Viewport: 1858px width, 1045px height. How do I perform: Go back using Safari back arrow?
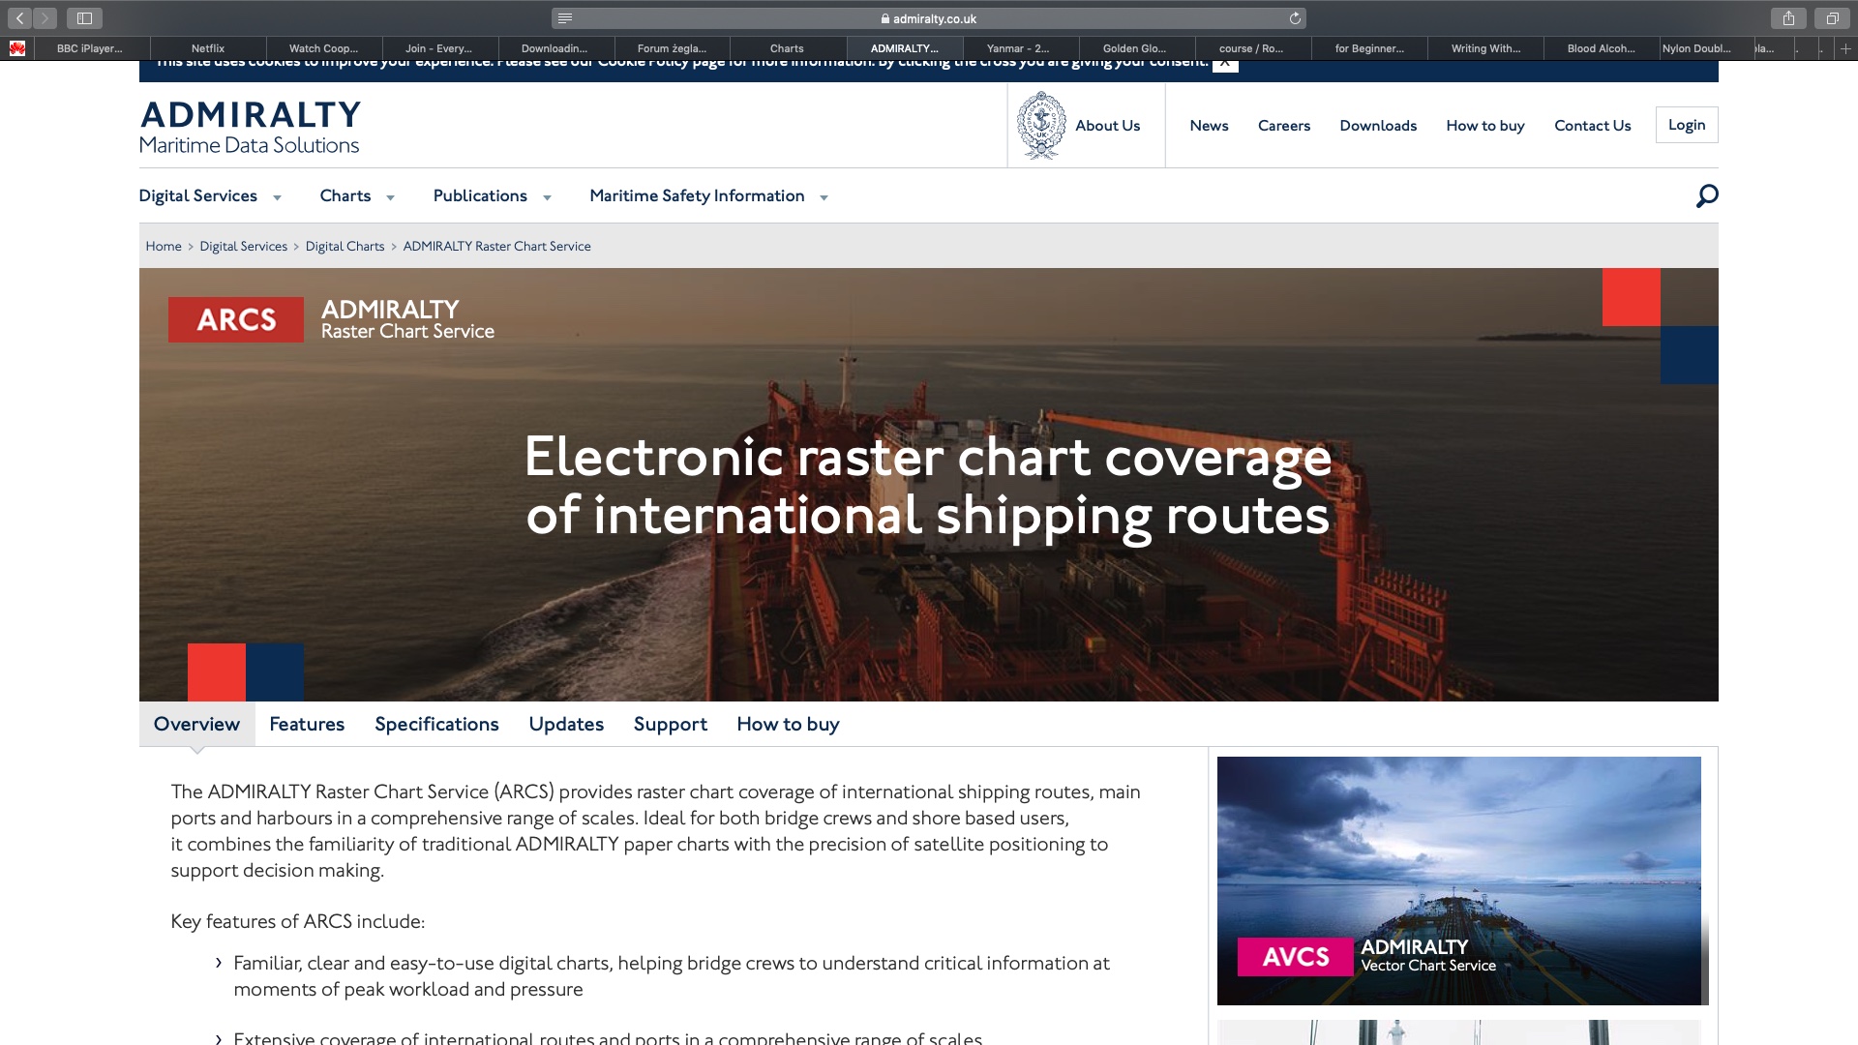[19, 18]
